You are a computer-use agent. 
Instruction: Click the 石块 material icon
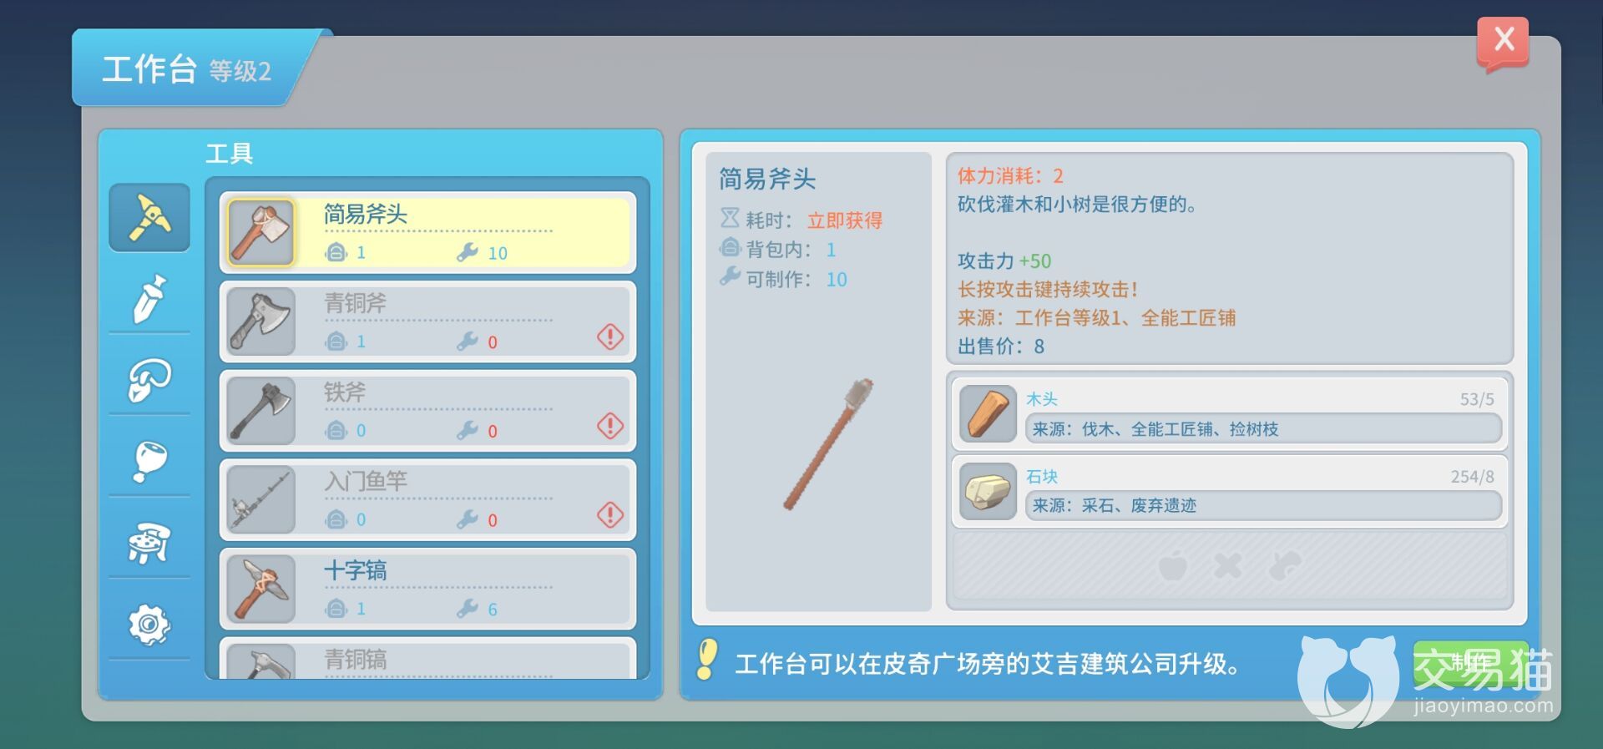point(988,491)
